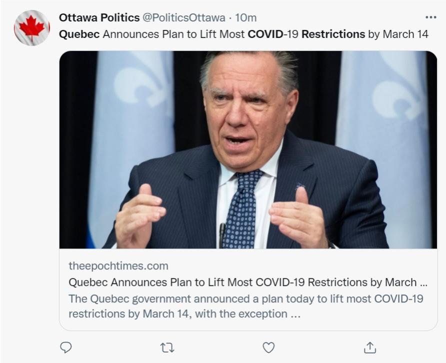Reply to the Ottawa Politics tweet
446x363 pixels.
[65, 347]
